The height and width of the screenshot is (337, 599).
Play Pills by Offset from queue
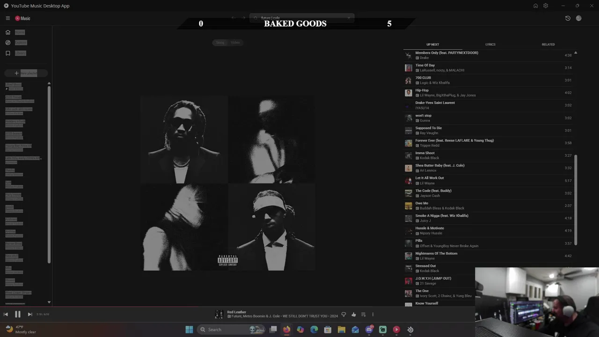[x=489, y=243]
